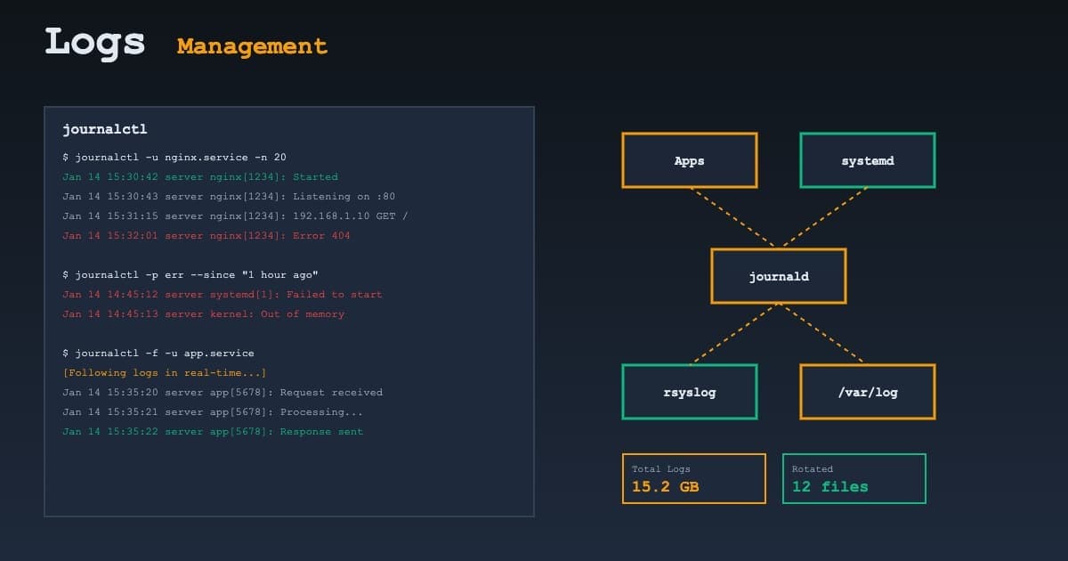This screenshot has width=1068, height=561.
Task: Select the Management heading
Action: click(x=251, y=45)
